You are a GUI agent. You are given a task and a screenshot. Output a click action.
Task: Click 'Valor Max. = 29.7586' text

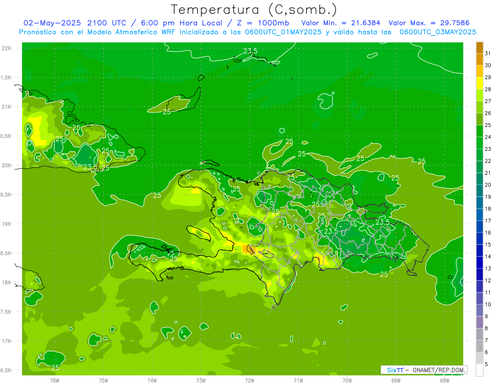click(x=429, y=23)
